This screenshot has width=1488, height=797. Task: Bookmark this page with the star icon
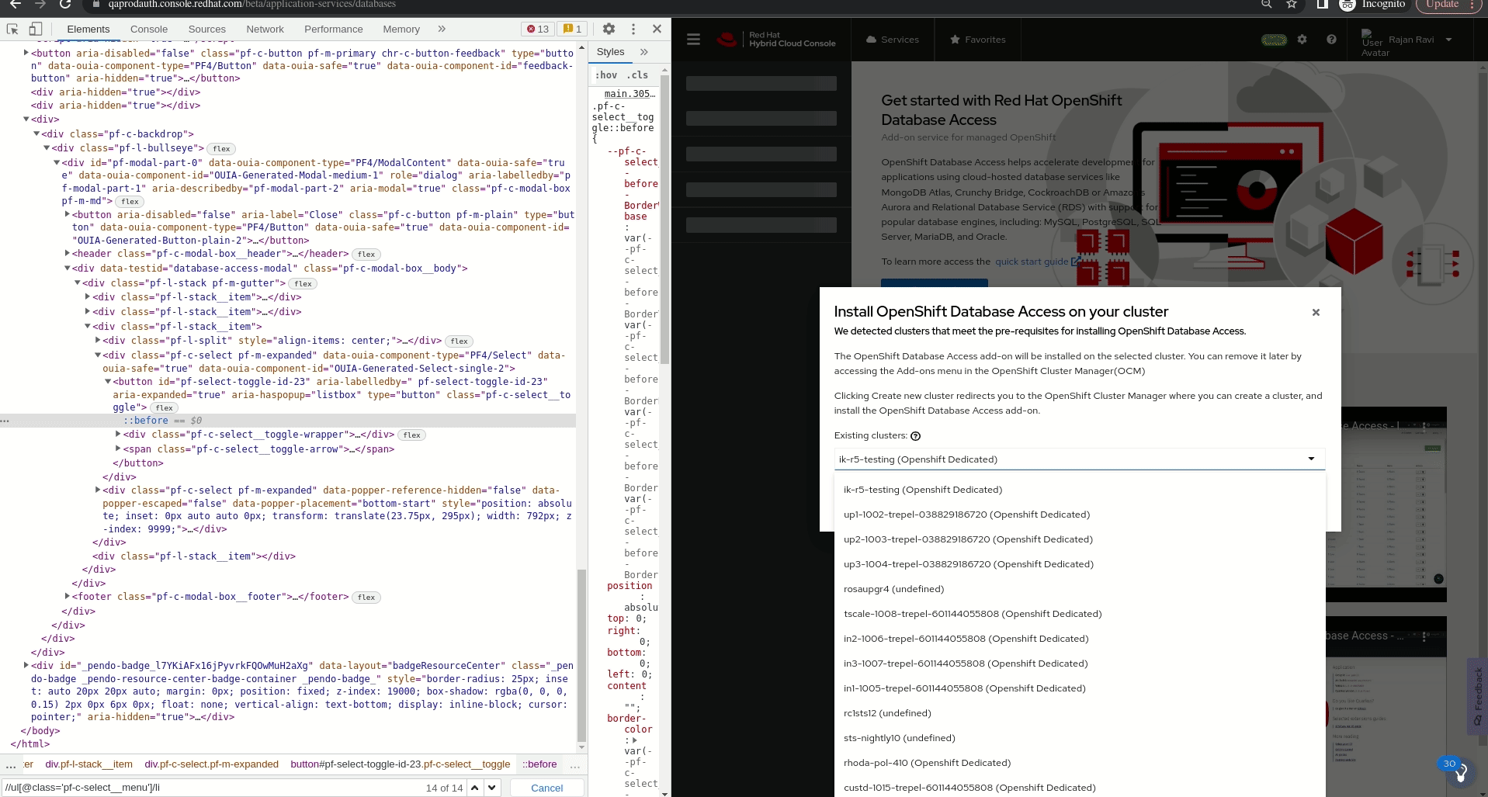(x=1292, y=4)
